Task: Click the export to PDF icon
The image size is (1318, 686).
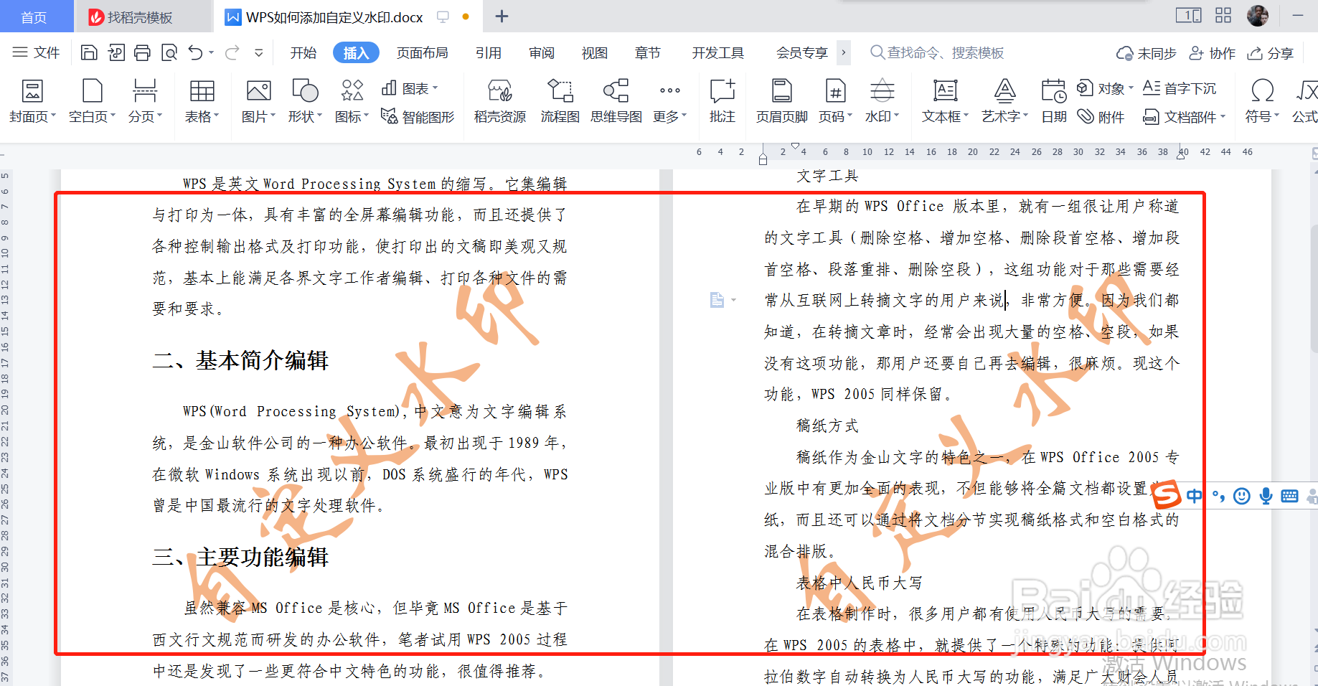Action: point(116,52)
